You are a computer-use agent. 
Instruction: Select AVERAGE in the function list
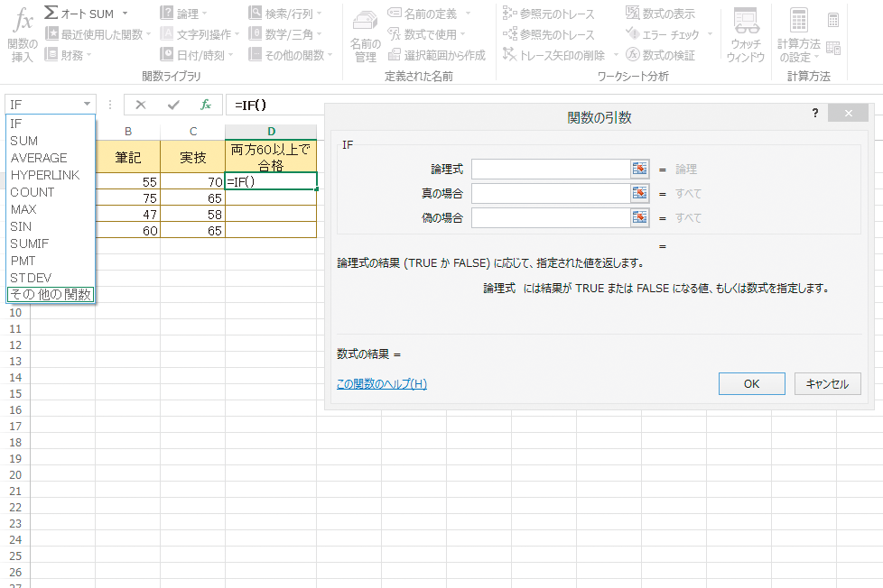coord(51,158)
